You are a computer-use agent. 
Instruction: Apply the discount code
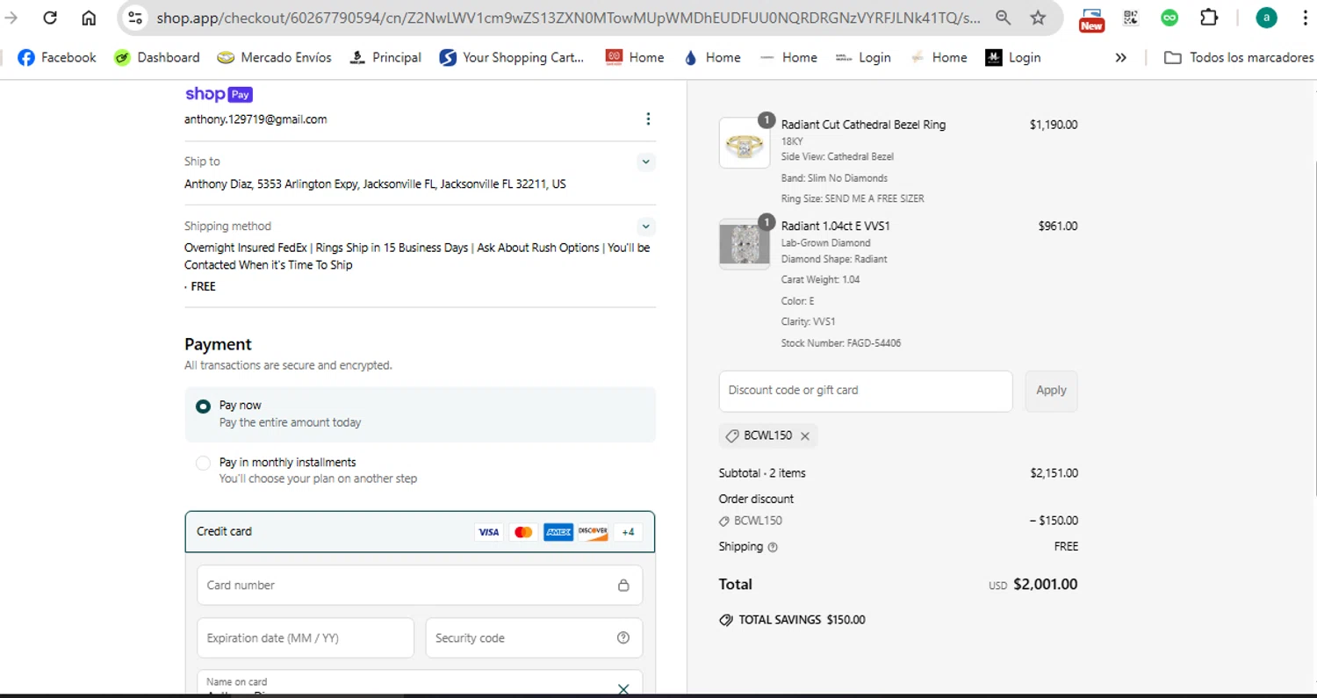[x=1051, y=391]
